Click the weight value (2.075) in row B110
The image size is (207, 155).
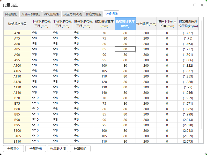coord(188,141)
